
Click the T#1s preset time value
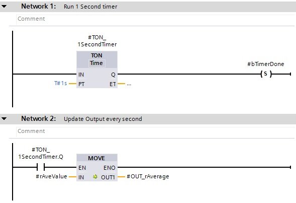[61, 83]
